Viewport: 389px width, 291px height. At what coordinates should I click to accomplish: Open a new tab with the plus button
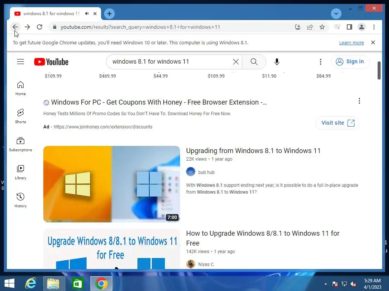109,14
